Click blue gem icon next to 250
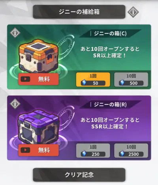This screenshot has width=158, height=185. coord(84,154)
